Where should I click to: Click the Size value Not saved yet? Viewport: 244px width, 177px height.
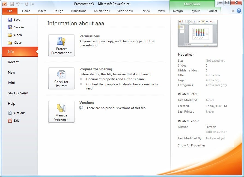(x=215, y=61)
